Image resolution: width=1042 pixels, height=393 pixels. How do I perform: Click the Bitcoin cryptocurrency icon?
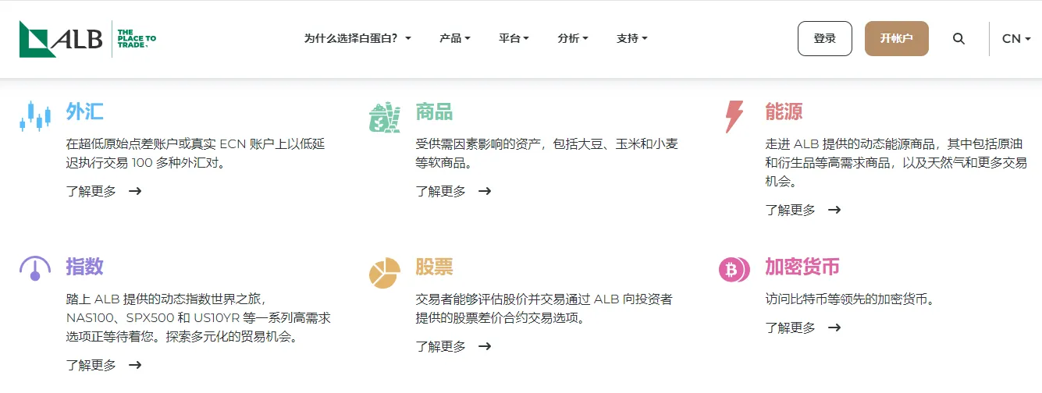pyautogui.click(x=734, y=270)
